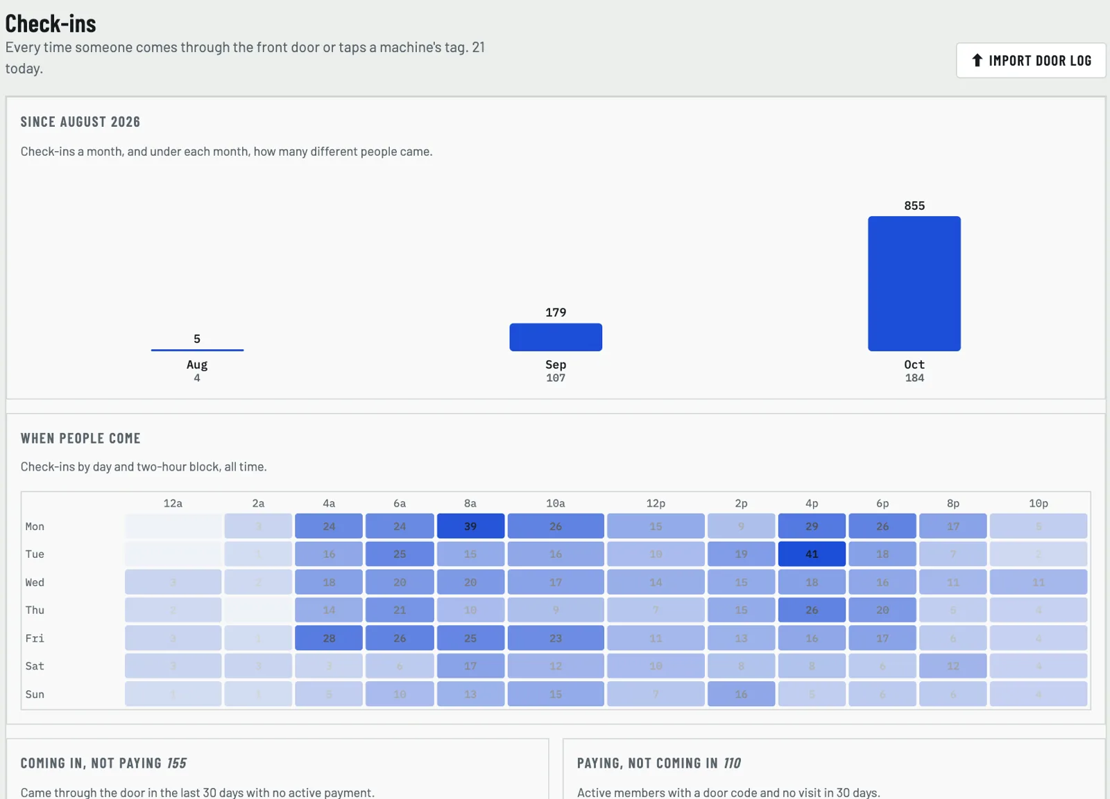Click the Check-ins page title

pos(51,24)
